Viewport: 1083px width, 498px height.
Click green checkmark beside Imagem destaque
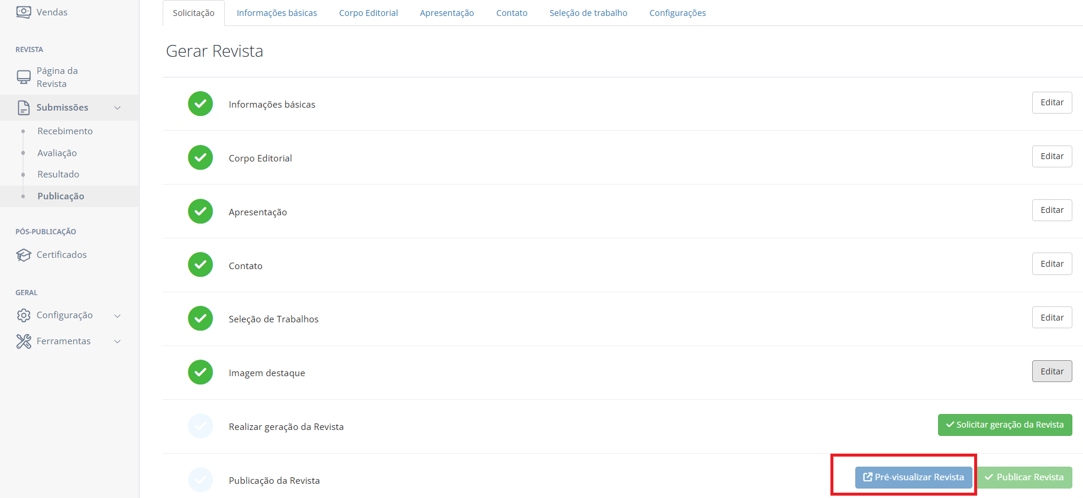[x=201, y=372]
